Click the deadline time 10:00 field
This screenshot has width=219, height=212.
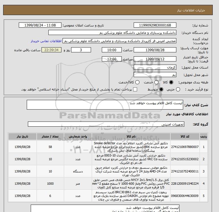(x=112, y=50)
